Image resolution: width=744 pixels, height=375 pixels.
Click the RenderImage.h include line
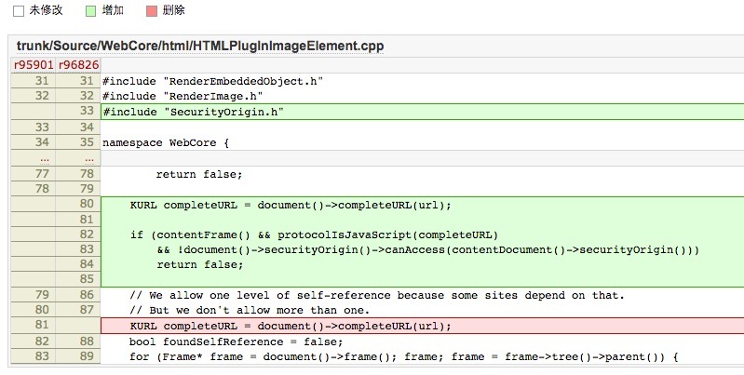[183, 96]
